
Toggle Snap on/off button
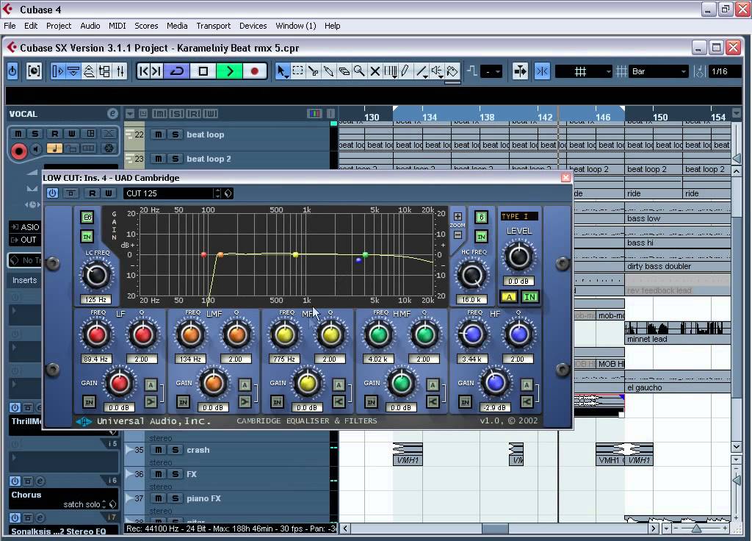[x=543, y=71]
